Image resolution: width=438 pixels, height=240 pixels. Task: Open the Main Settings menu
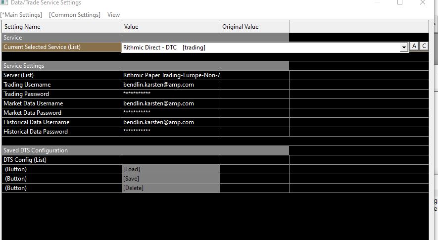(x=21, y=15)
